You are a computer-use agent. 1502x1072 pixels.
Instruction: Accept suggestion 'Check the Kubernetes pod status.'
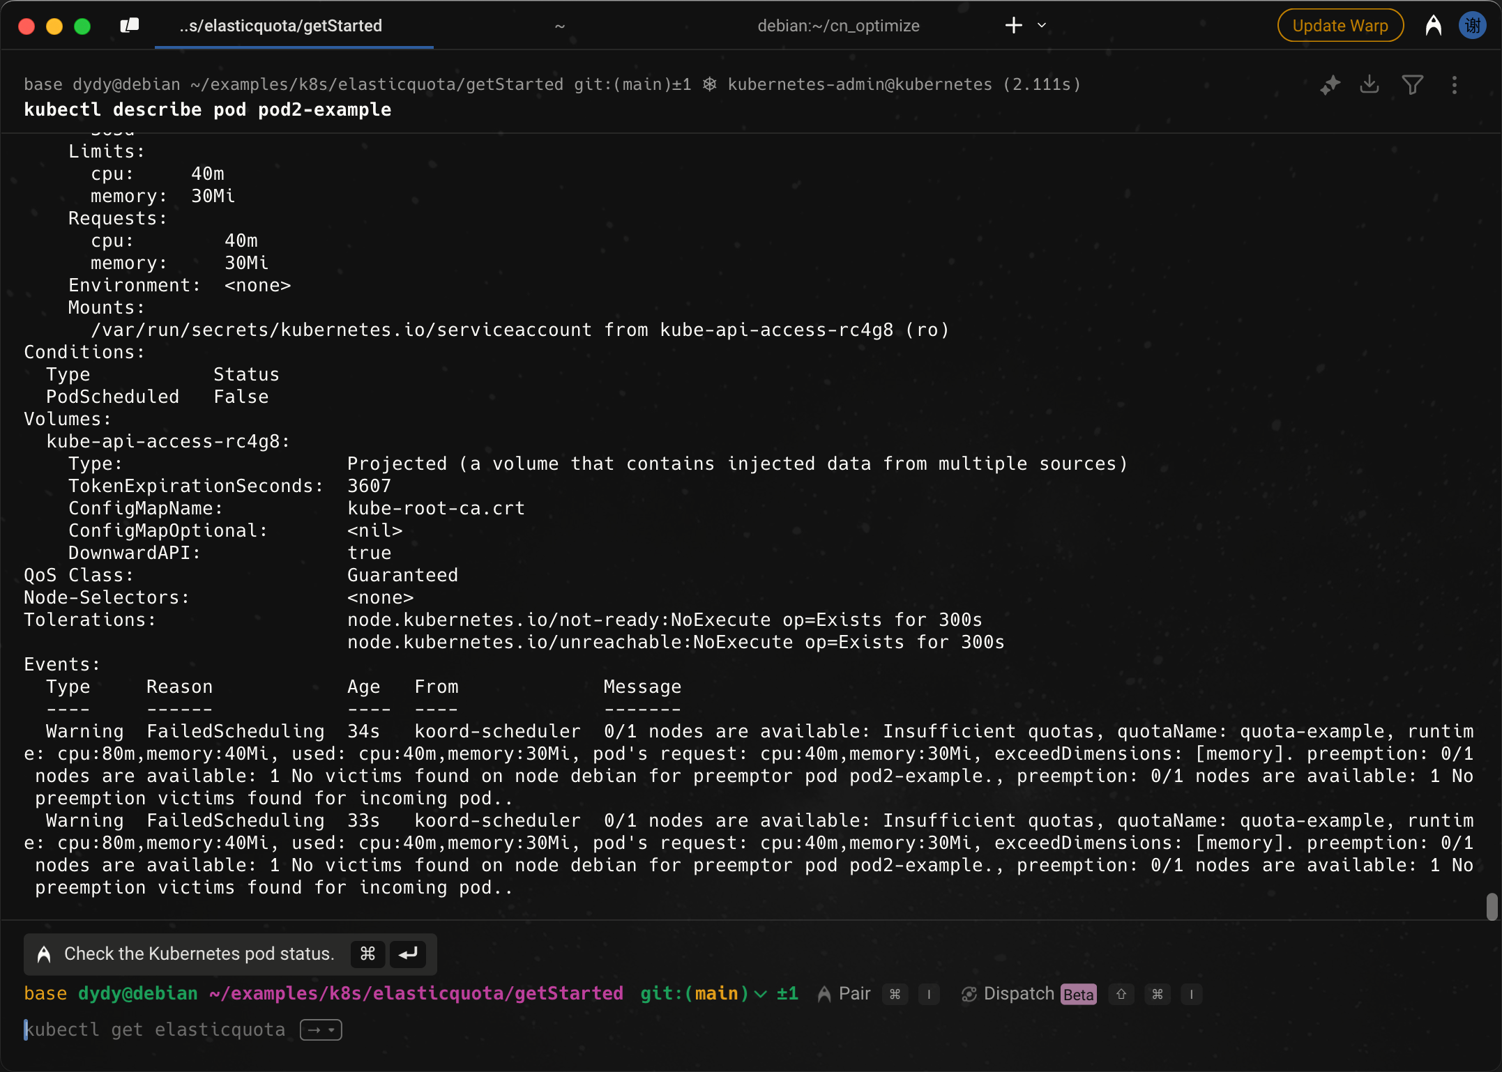(230, 954)
